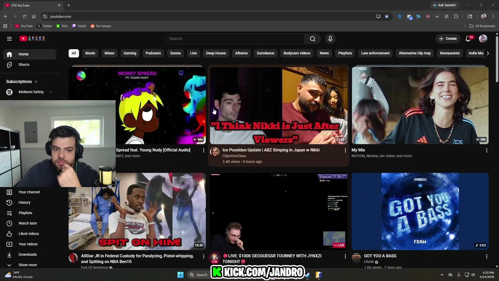Open Watch later in the sidebar
Viewport: 499px width, 281px height.
click(x=29, y=223)
